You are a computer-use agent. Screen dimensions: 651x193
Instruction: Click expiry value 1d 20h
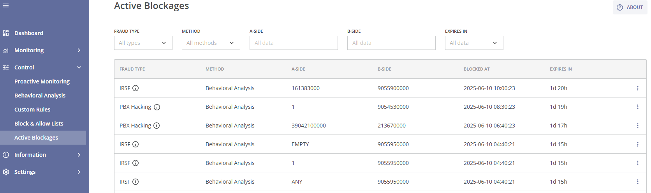[558, 88]
